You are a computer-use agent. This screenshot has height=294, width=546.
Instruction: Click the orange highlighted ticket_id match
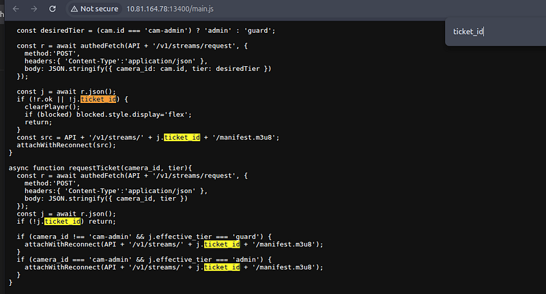click(x=98, y=99)
